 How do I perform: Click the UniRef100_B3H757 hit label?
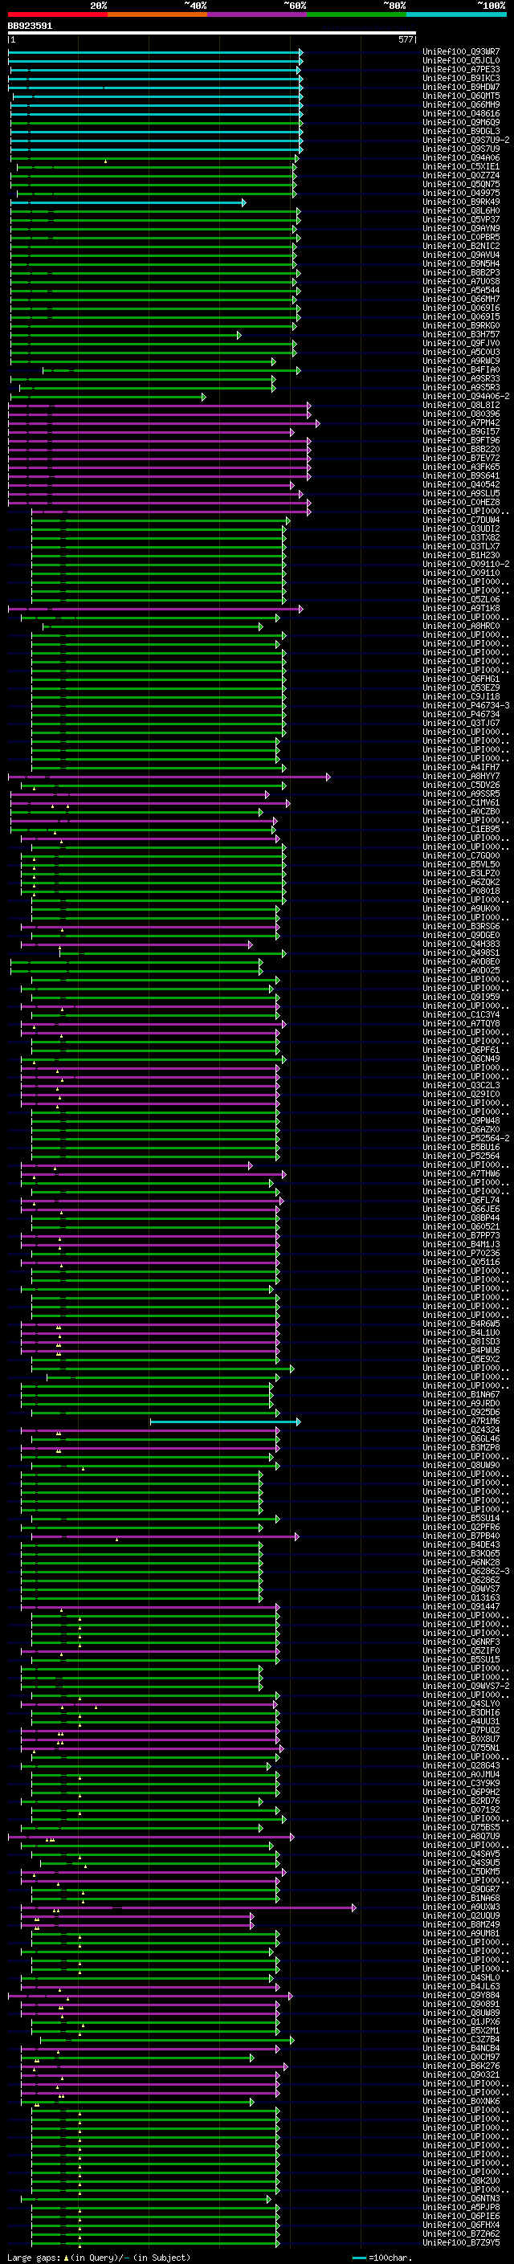coord(461,334)
